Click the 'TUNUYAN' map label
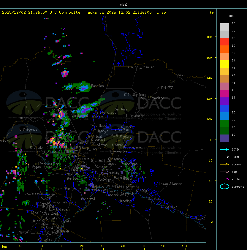This screenshot has width=247, height=250. [x=63, y=231]
